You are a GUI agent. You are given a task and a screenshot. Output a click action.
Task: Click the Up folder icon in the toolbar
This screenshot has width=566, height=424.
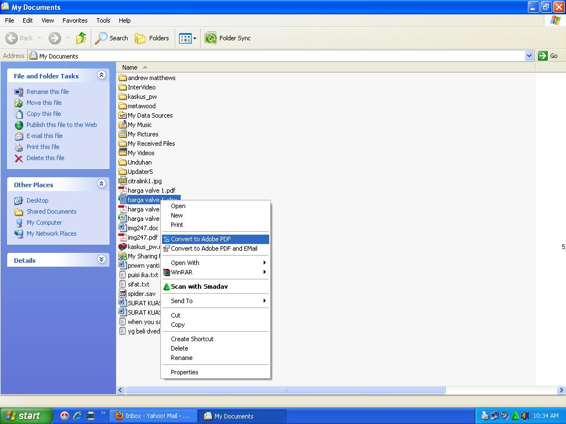[81, 38]
